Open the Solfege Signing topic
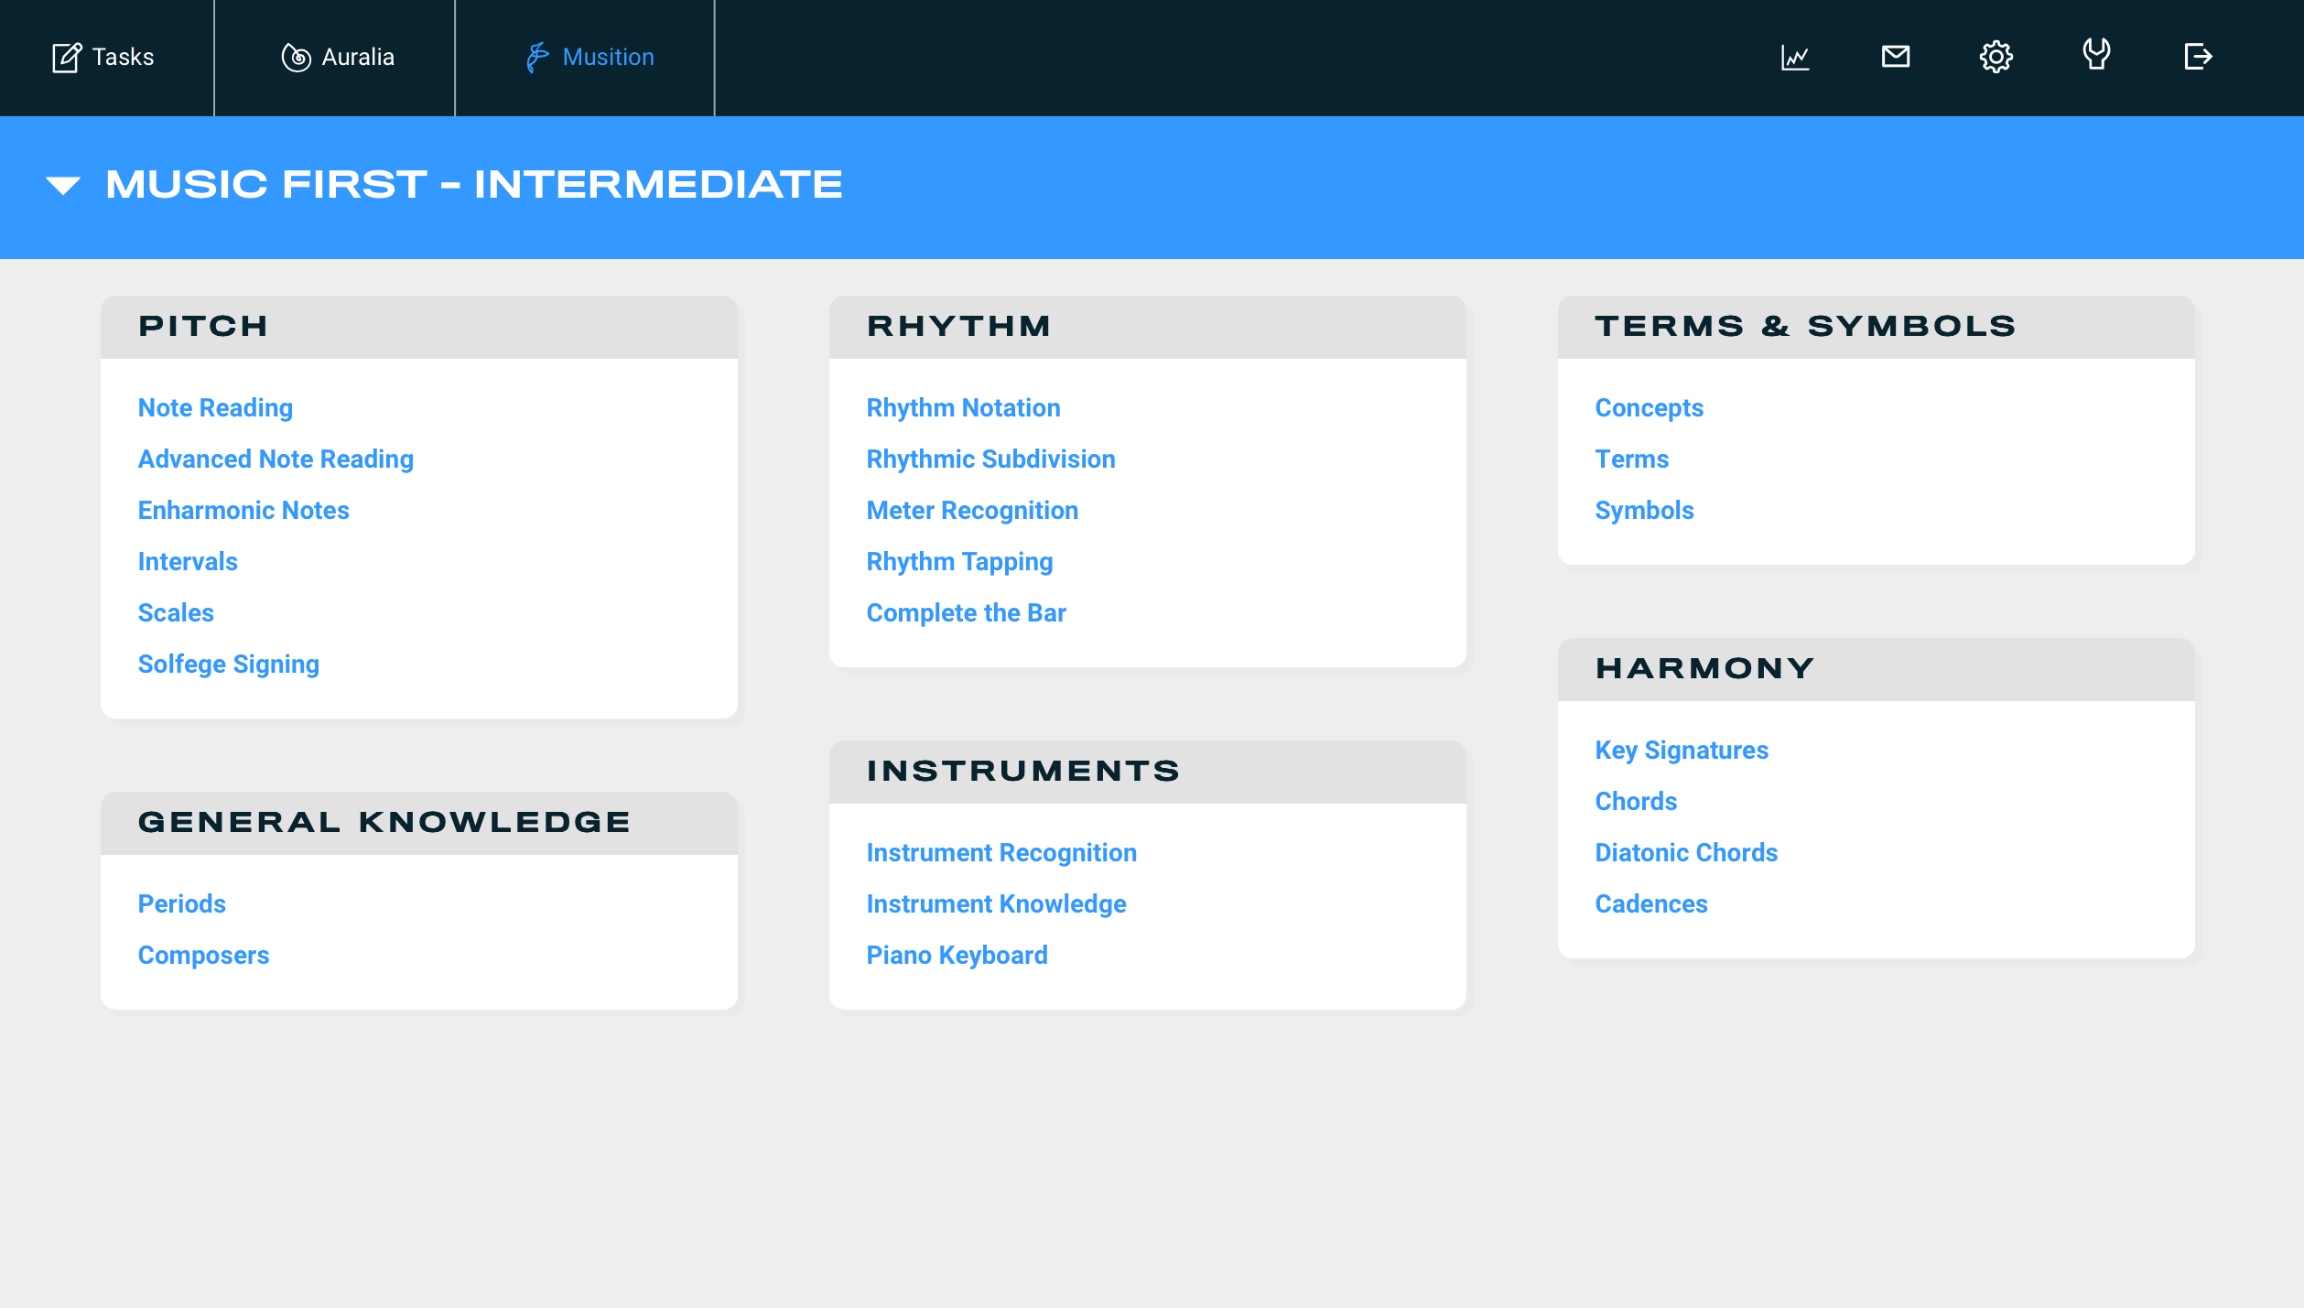 click(x=228, y=665)
